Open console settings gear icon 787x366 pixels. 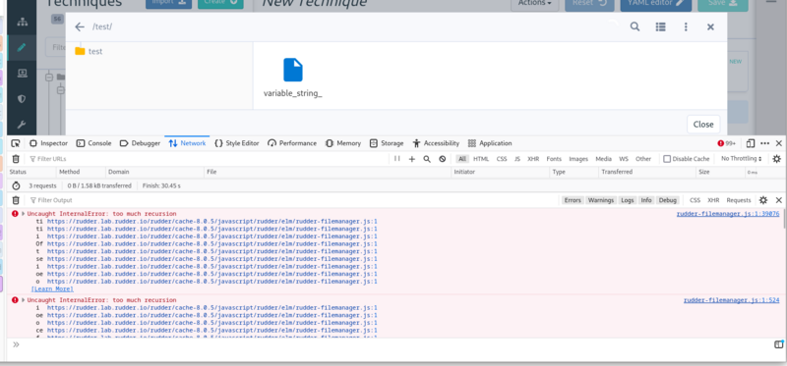click(x=763, y=200)
